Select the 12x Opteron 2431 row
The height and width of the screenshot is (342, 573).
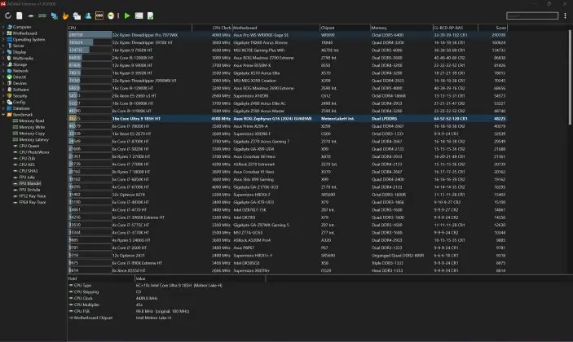click(x=287, y=256)
